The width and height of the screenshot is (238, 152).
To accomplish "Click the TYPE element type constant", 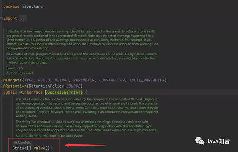I will point(29,80).
